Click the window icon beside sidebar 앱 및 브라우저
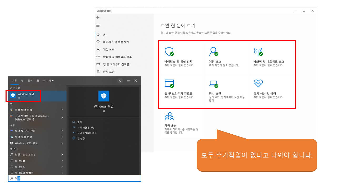The height and width of the screenshot is (189, 337). 98,64
